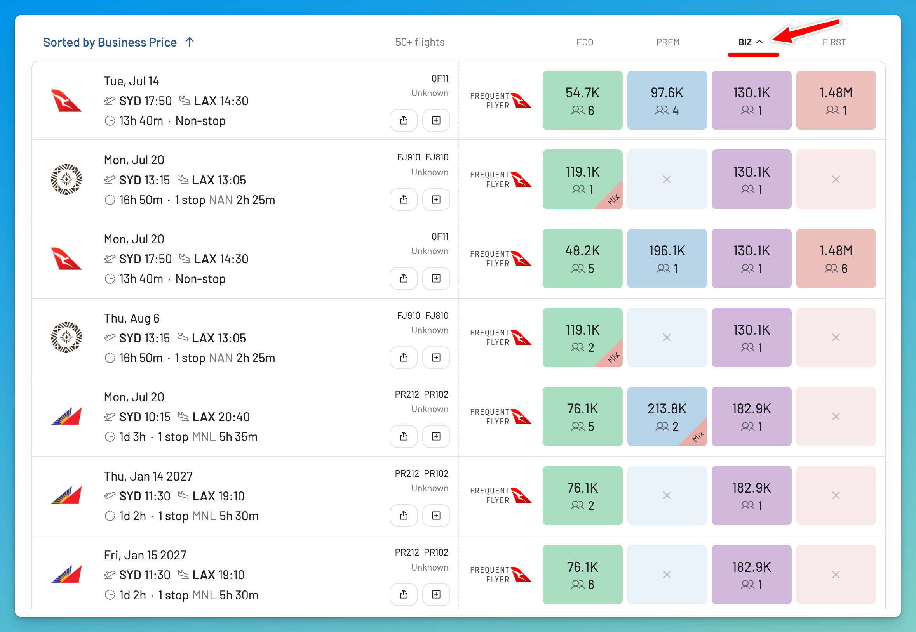
Task: Select 196.1K premium fare
Action: [667, 259]
